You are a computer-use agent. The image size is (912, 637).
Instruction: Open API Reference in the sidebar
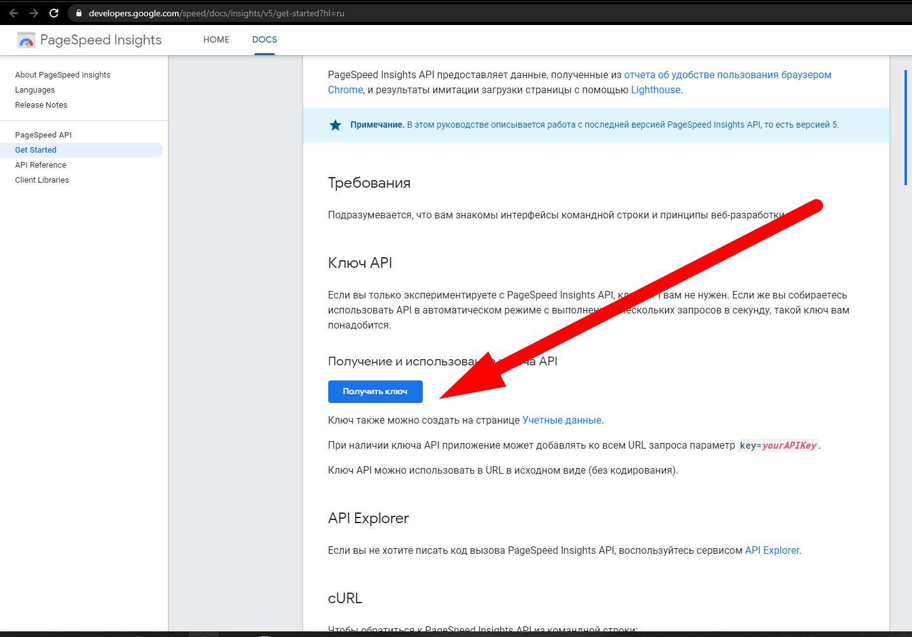(x=41, y=165)
